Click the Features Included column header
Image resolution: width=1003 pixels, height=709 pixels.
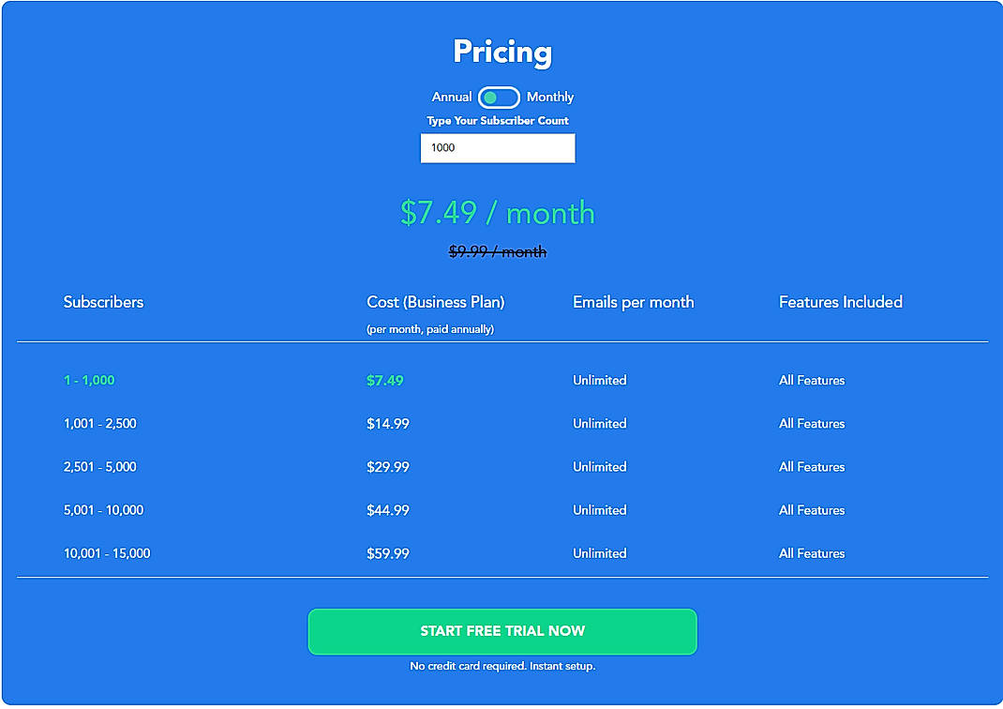(x=840, y=302)
